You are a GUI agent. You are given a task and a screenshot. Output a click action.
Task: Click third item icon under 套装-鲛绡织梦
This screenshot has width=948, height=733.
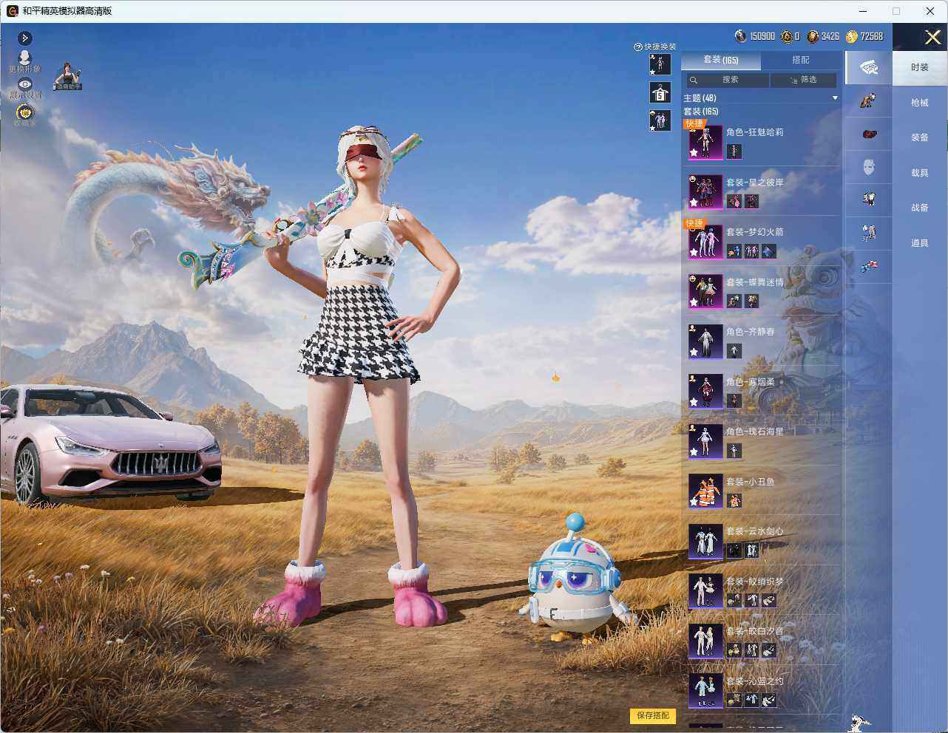pyautogui.click(x=769, y=600)
